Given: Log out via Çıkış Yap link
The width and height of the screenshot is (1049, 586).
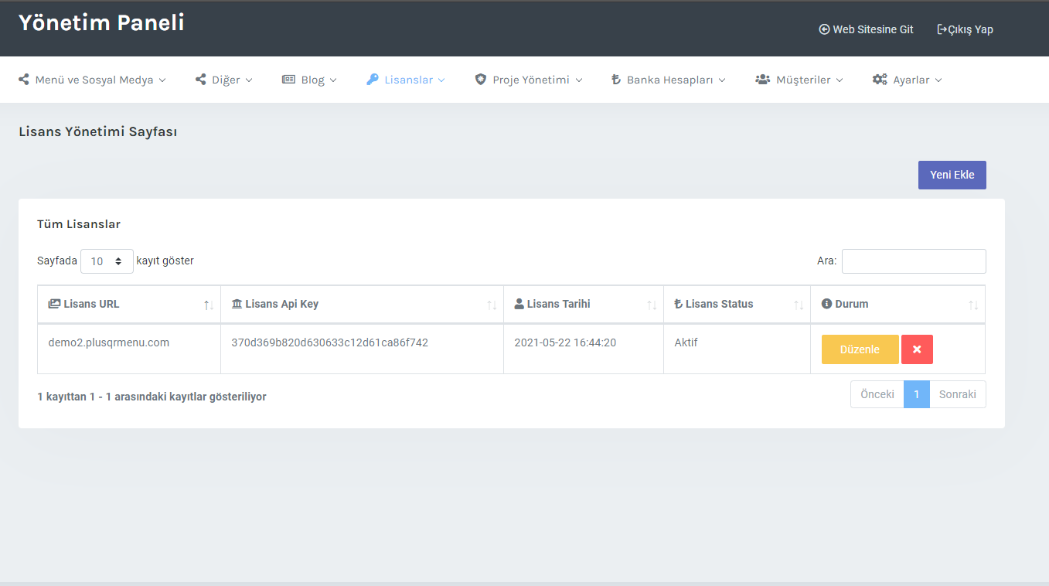Looking at the screenshot, I should pyautogui.click(x=965, y=29).
